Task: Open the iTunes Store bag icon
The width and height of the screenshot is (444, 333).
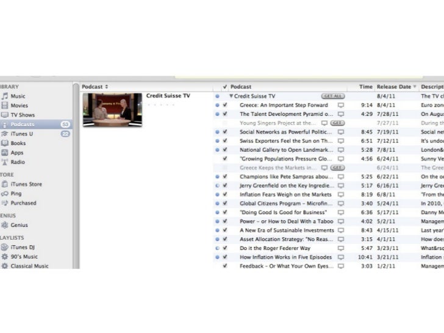Action: pyautogui.click(x=5, y=184)
